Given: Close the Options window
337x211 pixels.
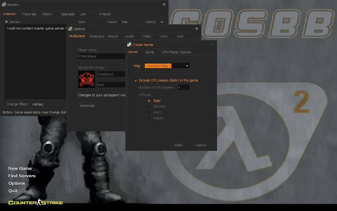Looking at the screenshot, I should pos(197,29).
